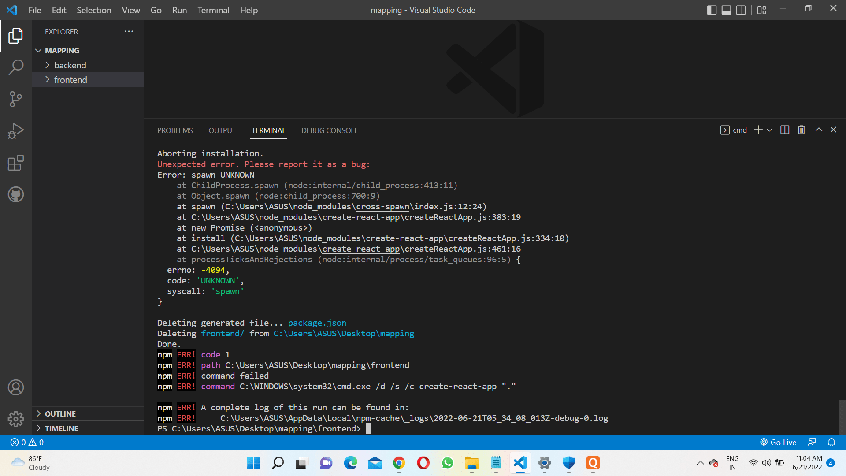
Task: Kill the terminal using the trash icon
Action: (801, 130)
